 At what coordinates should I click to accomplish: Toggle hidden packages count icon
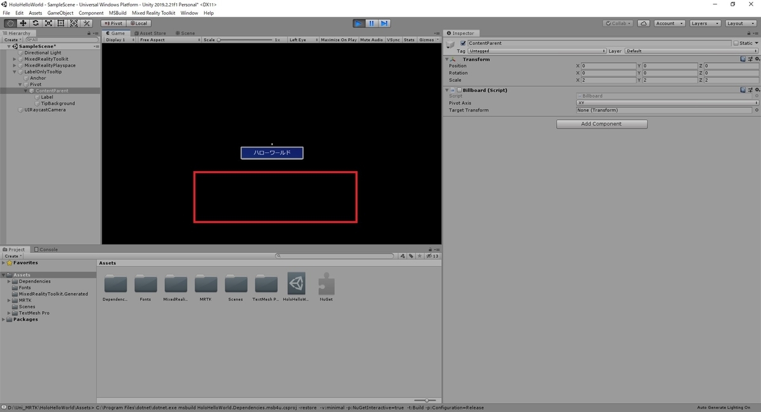433,256
